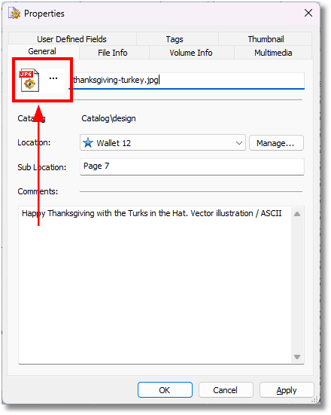
Task: Click the Cancel button
Action: coord(226,390)
